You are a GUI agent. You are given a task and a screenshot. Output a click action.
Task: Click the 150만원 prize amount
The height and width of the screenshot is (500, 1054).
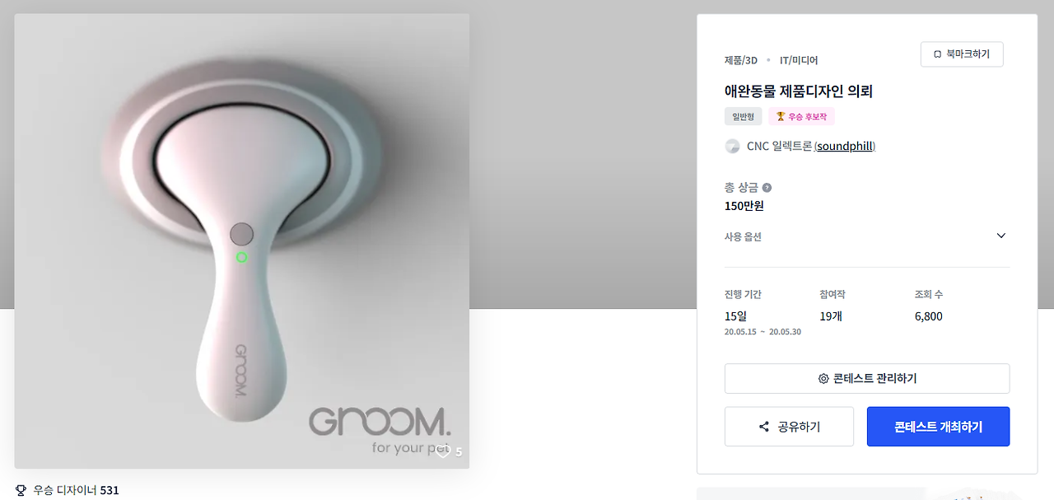(x=744, y=206)
